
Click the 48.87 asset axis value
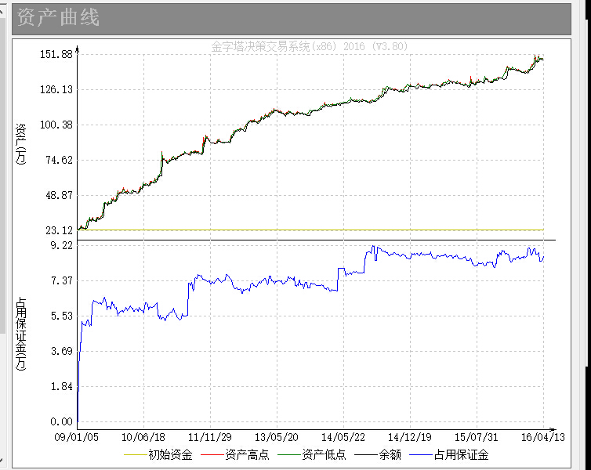[x=59, y=196]
